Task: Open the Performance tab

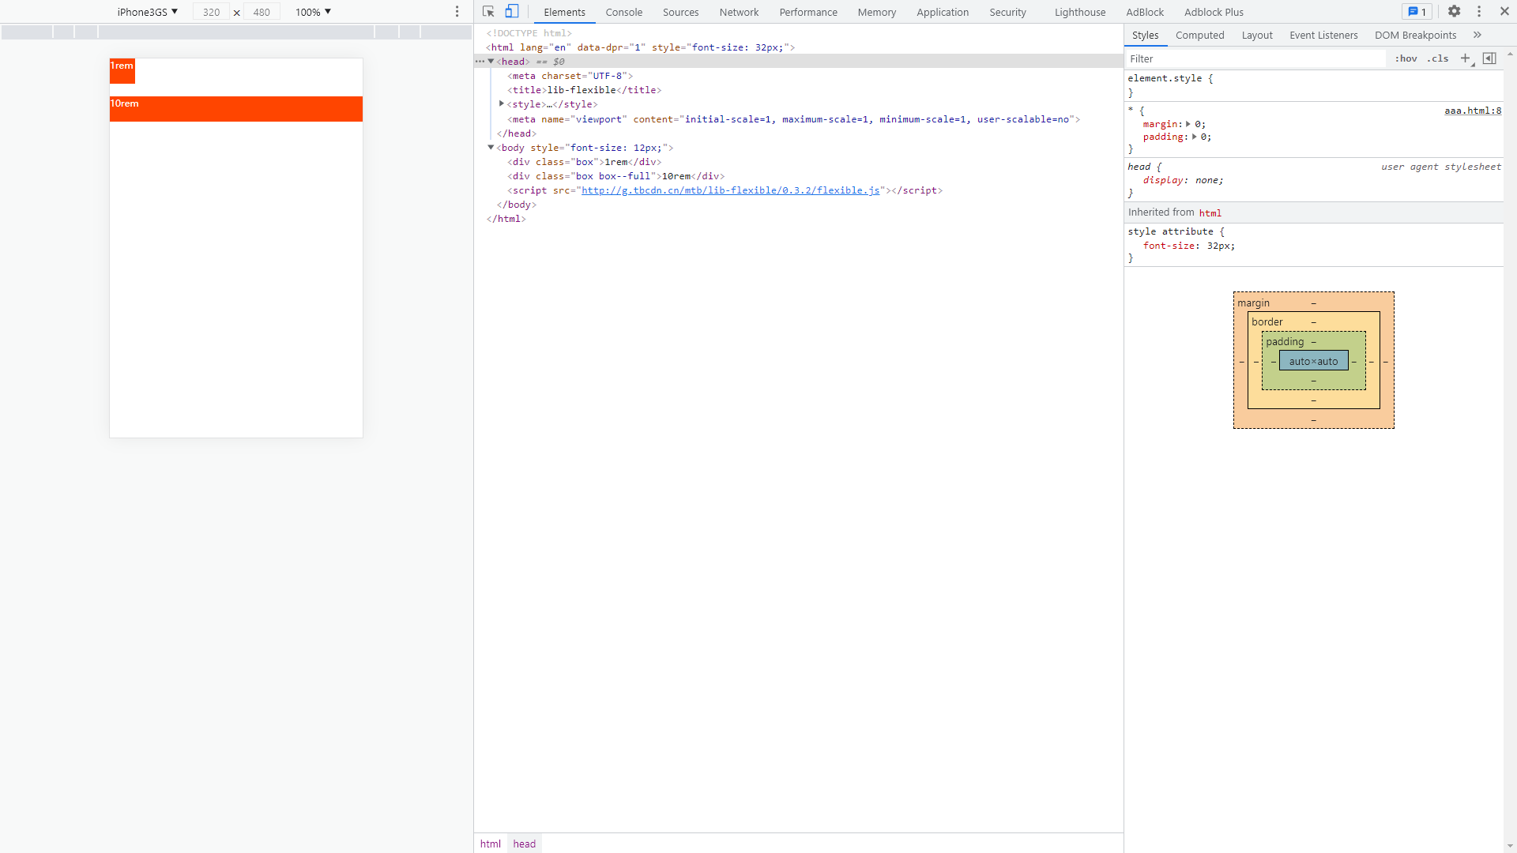Action: click(x=808, y=12)
